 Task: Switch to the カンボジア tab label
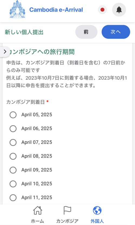[67, 221]
